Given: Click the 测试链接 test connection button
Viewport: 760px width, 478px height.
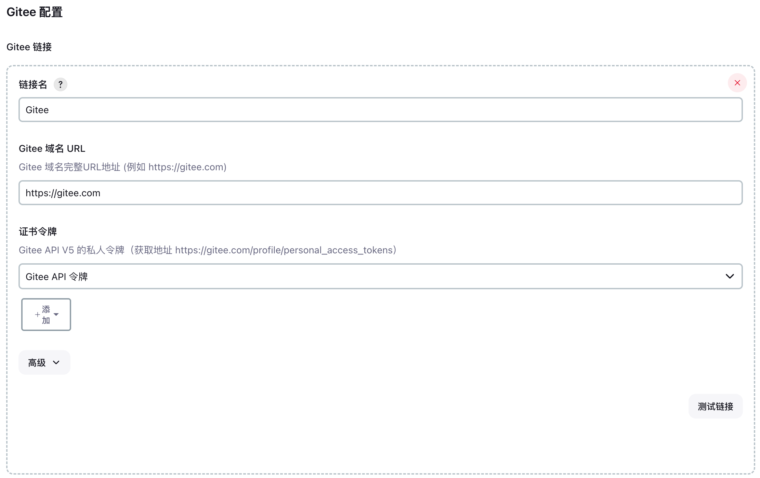Looking at the screenshot, I should [716, 406].
